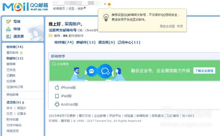Viewport: 220px width, 136px height.
Task: Open 设置 in the top bar
Action: (71, 8)
